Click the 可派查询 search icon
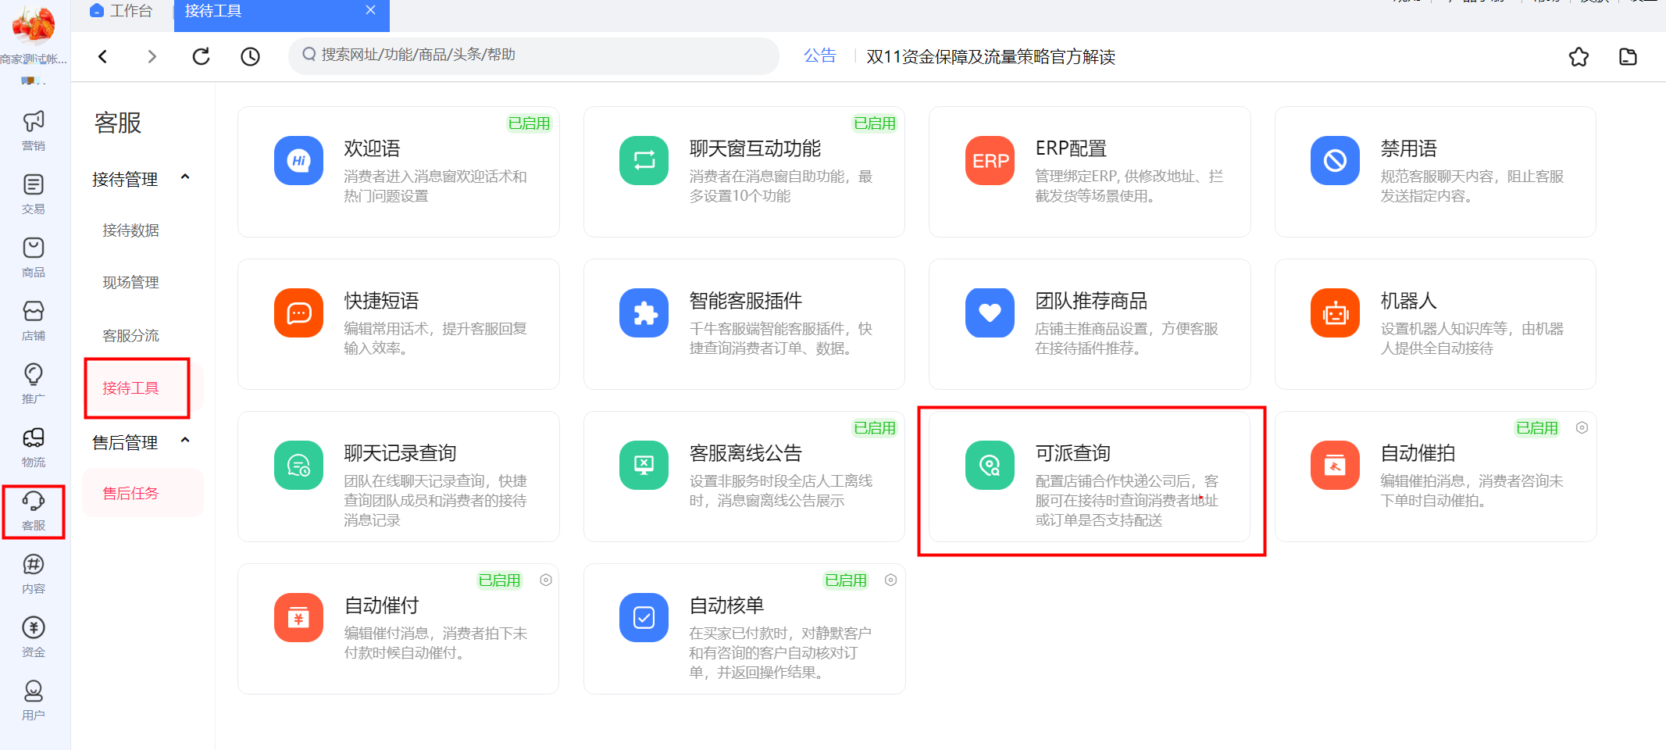This screenshot has height=750, width=1666. [990, 465]
